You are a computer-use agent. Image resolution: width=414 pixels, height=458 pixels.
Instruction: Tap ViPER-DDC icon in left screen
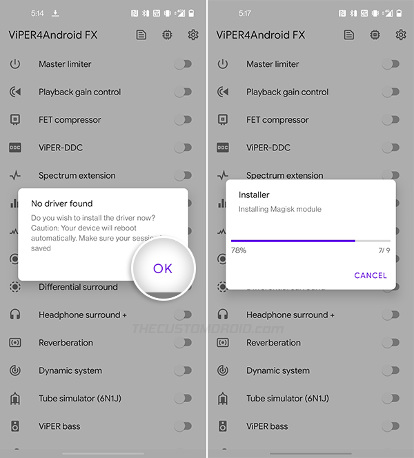click(15, 148)
